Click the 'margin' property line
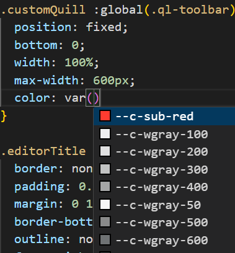 pyautogui.click(x=53, y=204)
